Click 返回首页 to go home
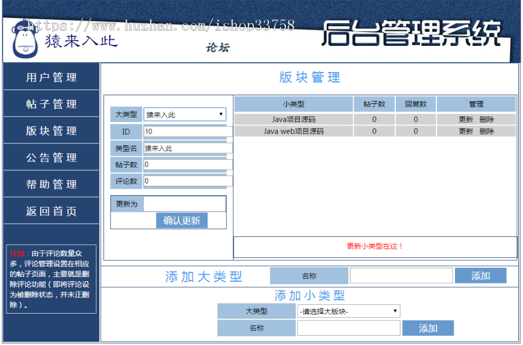The image size is (523, 345). click(51, 211)
